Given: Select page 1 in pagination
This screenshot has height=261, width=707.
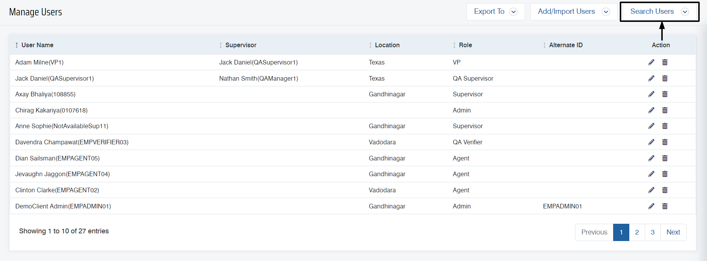Looking at the screenshot, I should pyautogui.click(x=621, y=232).
